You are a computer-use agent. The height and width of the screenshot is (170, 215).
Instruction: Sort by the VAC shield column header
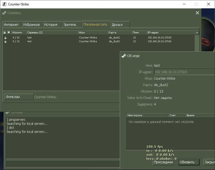point(9,33)
